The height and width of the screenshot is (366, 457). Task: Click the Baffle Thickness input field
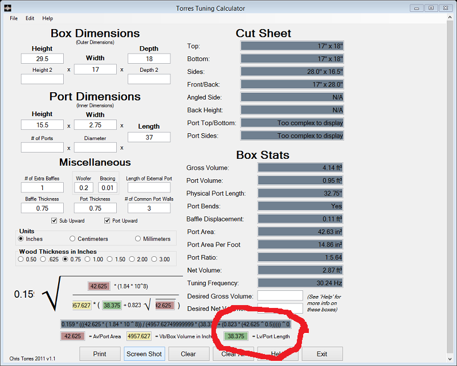[42, 208]
